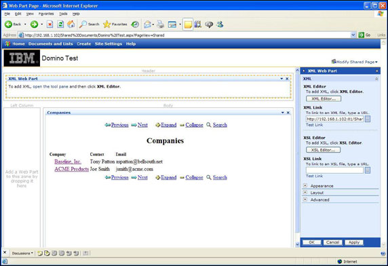388x266 pixels.
Task: Open the Mail icon dropdown arrow
Action: coord(153,24)
